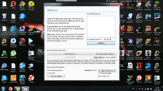
Task: Select the Mafia II desktop icon
Action: point(139,67)
